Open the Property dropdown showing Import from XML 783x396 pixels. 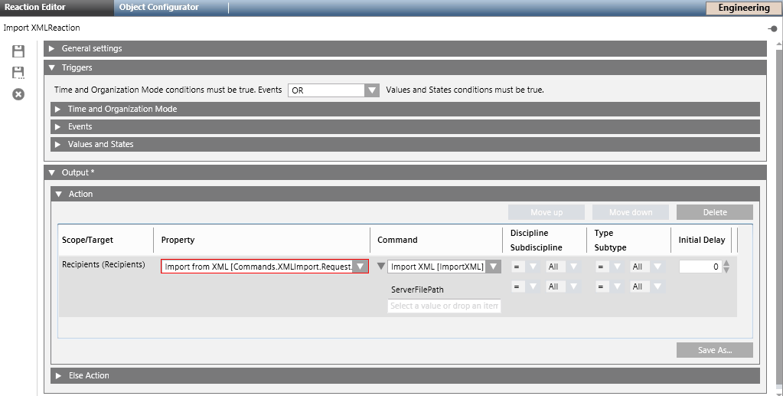click(x=361, y=267)
